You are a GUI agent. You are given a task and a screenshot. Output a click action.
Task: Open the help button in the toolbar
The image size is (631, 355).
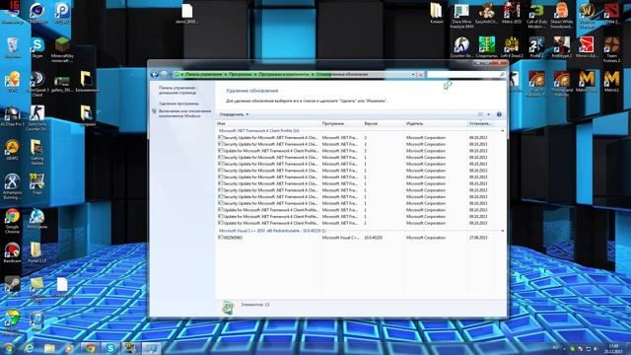point(499,114)
